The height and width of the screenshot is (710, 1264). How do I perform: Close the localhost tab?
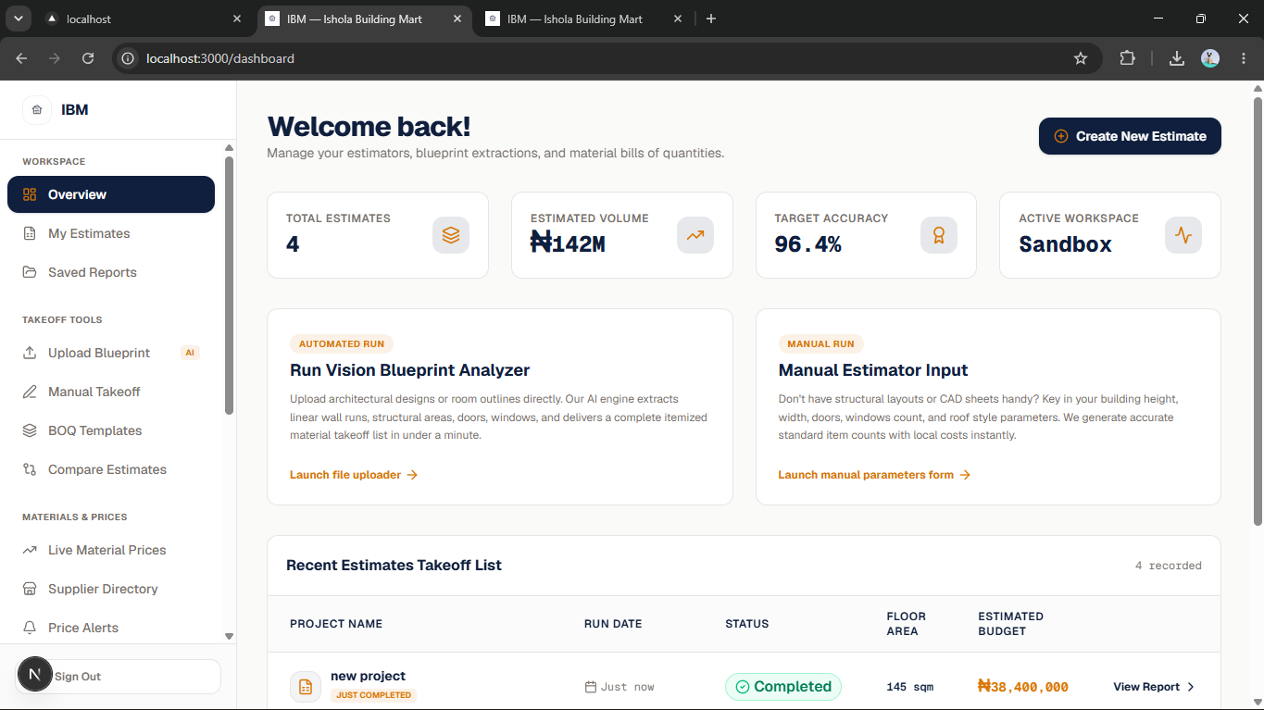coord(237,19)
